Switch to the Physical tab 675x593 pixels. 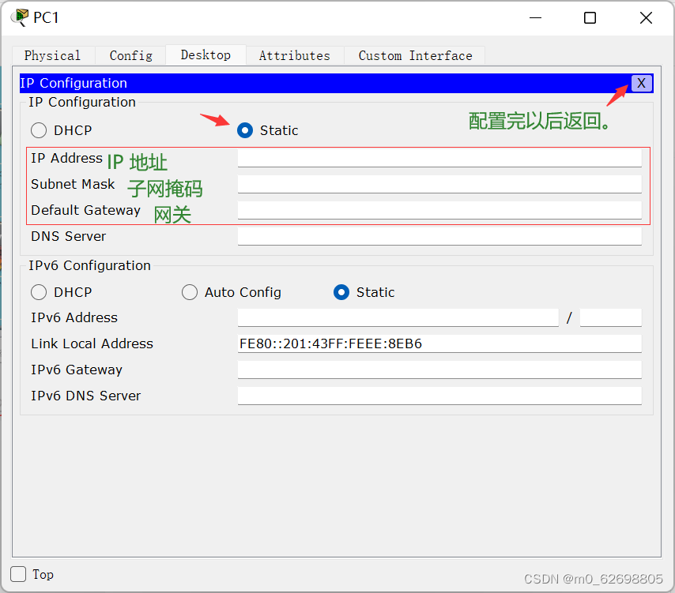52,55
